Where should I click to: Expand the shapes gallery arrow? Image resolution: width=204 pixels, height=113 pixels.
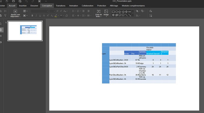(x=133, y=13)
